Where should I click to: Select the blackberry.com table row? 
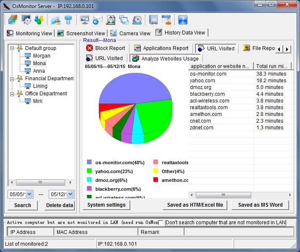click(240, 94)
